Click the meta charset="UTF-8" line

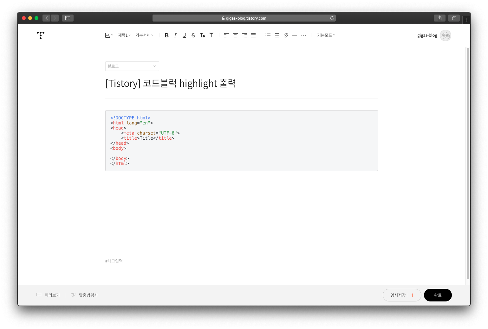coord(150,133)
